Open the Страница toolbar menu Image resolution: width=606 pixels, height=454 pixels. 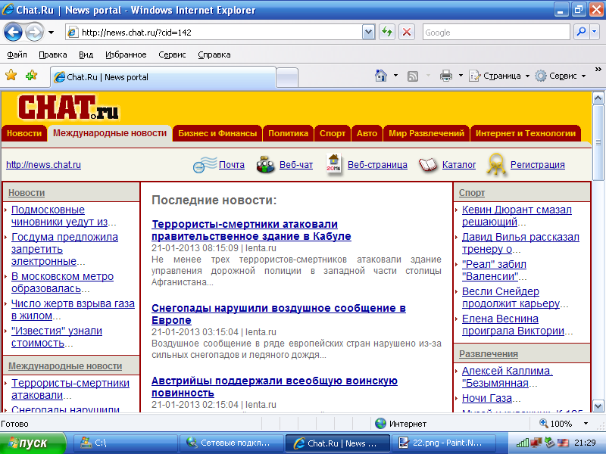(x=499, y=76)
